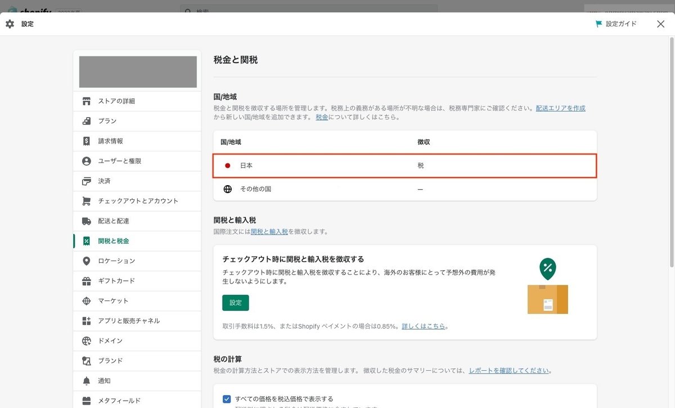Click the domains globe icon
This screenshot has width=675, height=408.
(x=86, y=341)
